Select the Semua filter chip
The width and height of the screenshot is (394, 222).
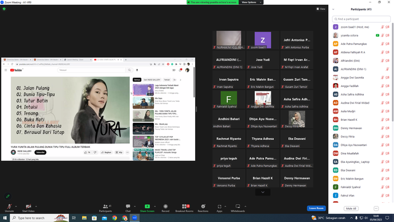pos(137,80)
